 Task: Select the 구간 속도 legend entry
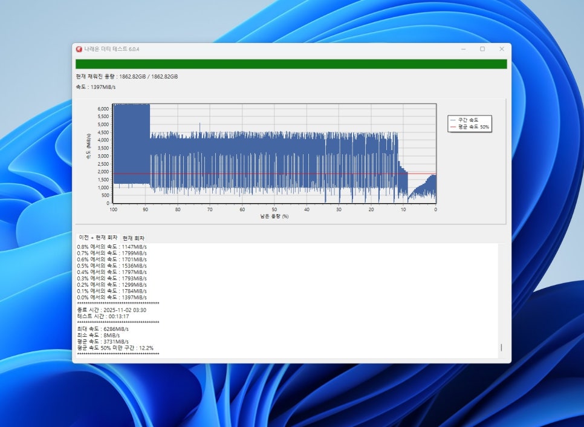point(469,120)
